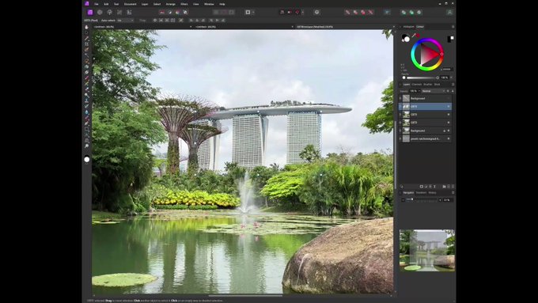Select the Selection Brush tool
538x303 pixels.
click(86, 49)
